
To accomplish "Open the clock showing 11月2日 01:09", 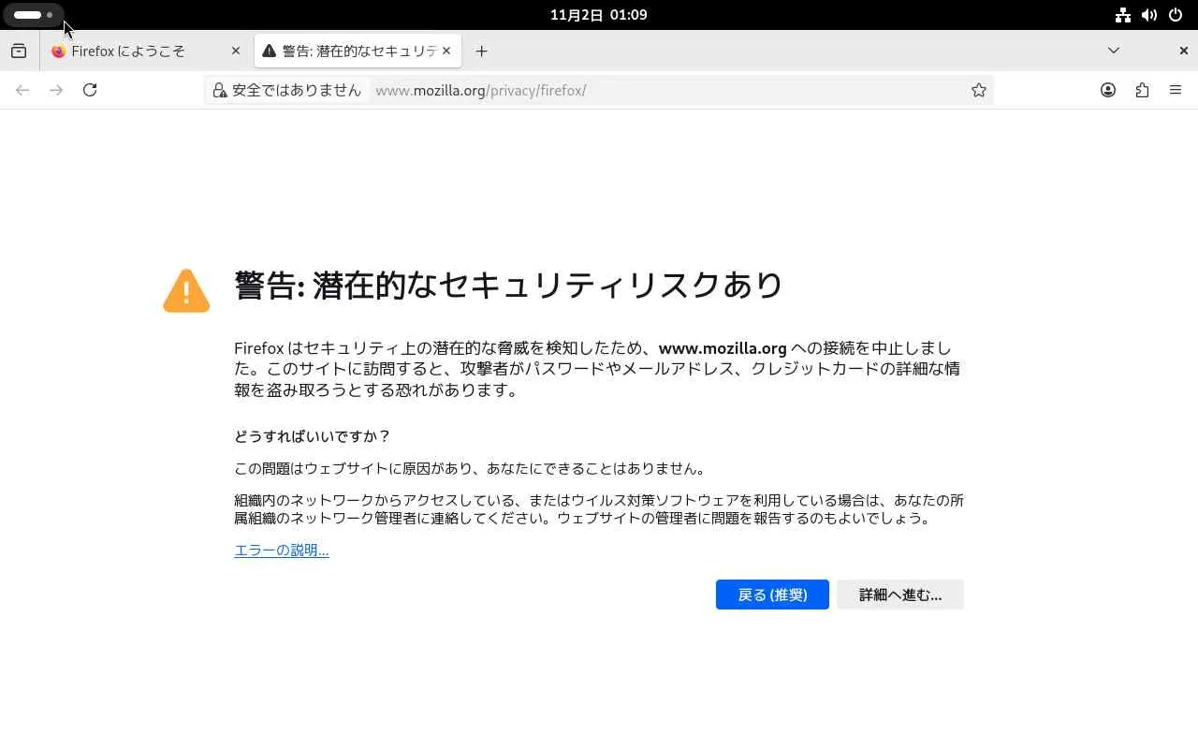I will tap(599, 15).
